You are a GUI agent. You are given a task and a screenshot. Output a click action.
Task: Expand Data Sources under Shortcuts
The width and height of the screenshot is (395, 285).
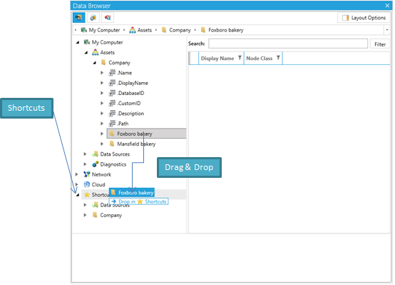pyautogui.click(x=85, y=205)
